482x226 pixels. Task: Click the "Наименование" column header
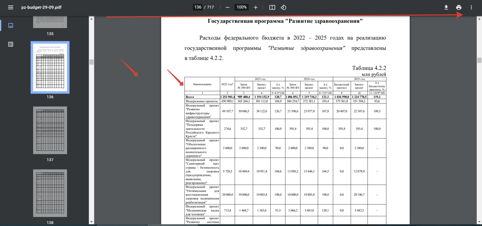(x=202, y=84)
